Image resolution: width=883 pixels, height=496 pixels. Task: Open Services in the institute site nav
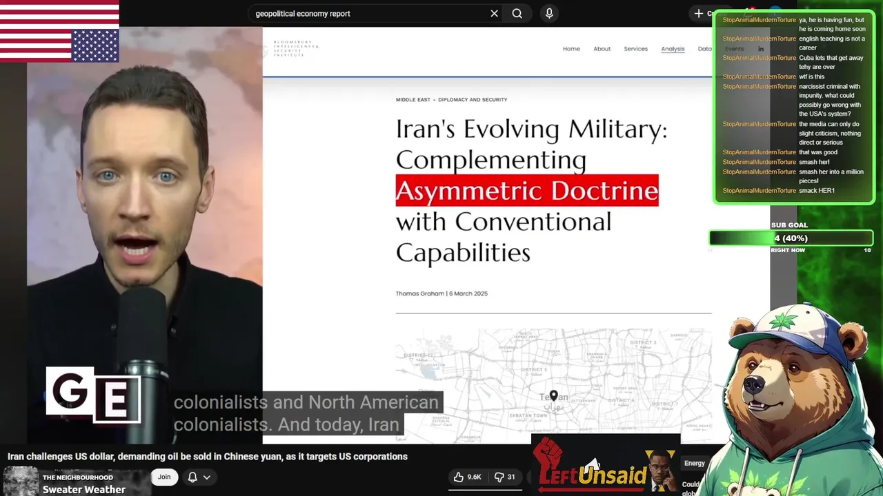point(635,49)
